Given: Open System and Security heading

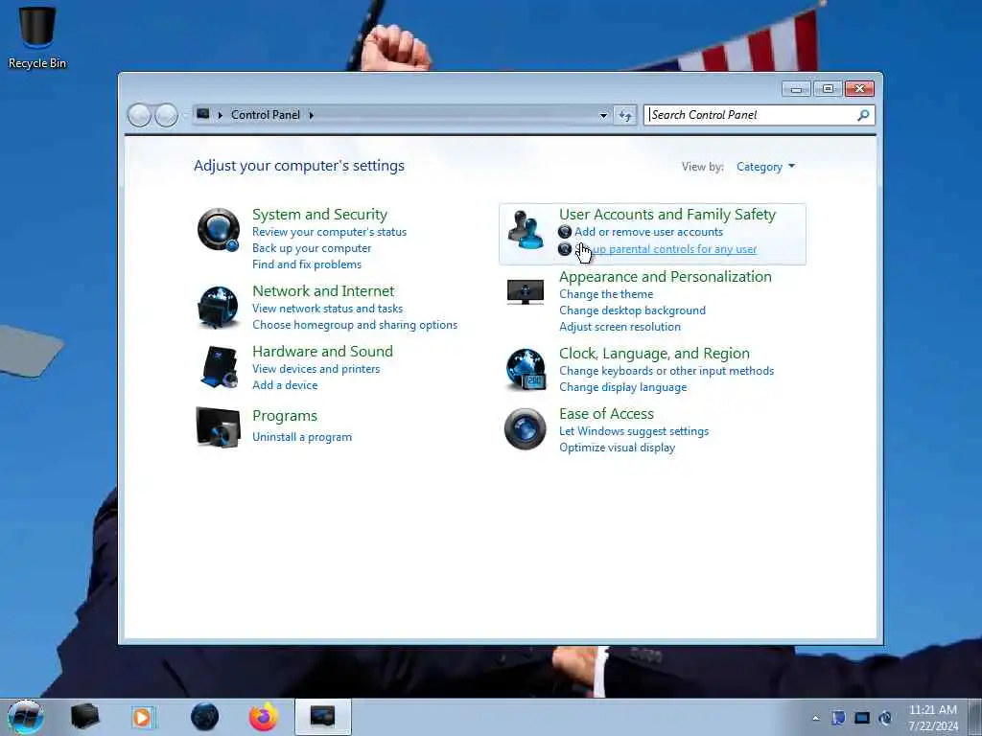Looking at the screenshot, I should point(320,214).
